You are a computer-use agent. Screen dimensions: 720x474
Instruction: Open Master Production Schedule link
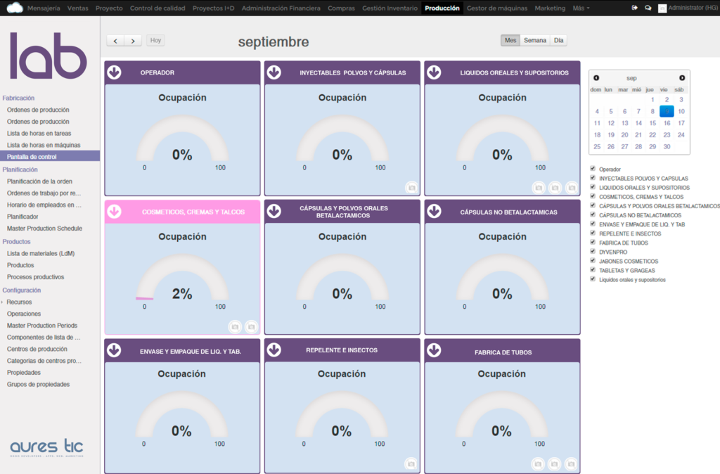[44, 229]
